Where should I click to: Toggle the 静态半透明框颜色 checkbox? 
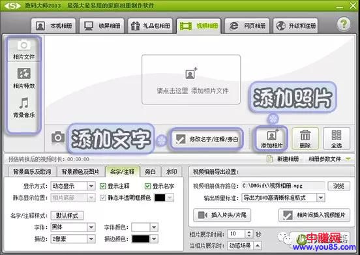pos(102,198)
